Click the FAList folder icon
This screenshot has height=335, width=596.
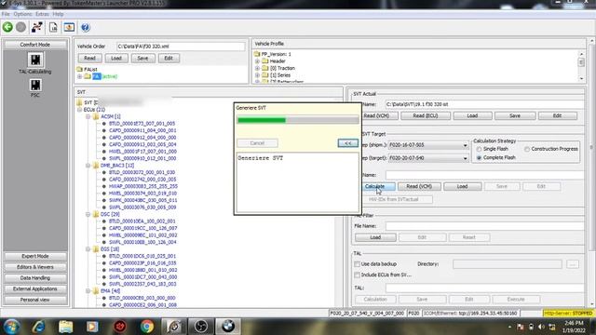[79, 69]
